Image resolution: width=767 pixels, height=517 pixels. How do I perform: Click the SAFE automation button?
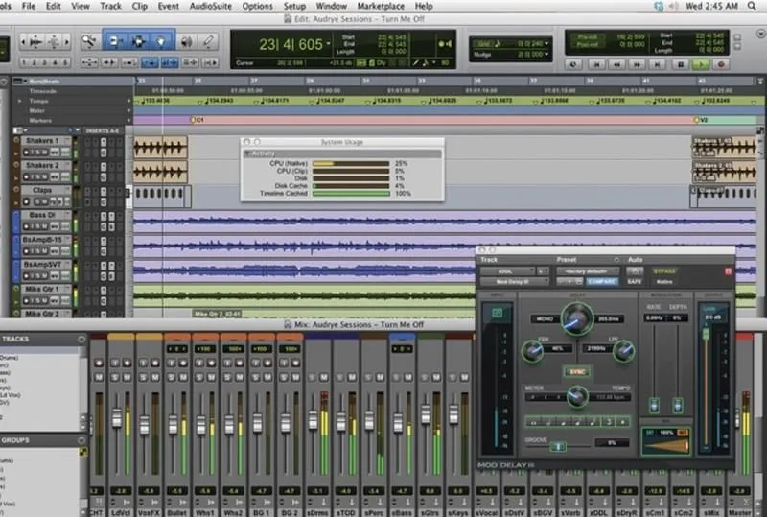coord(635,282)
